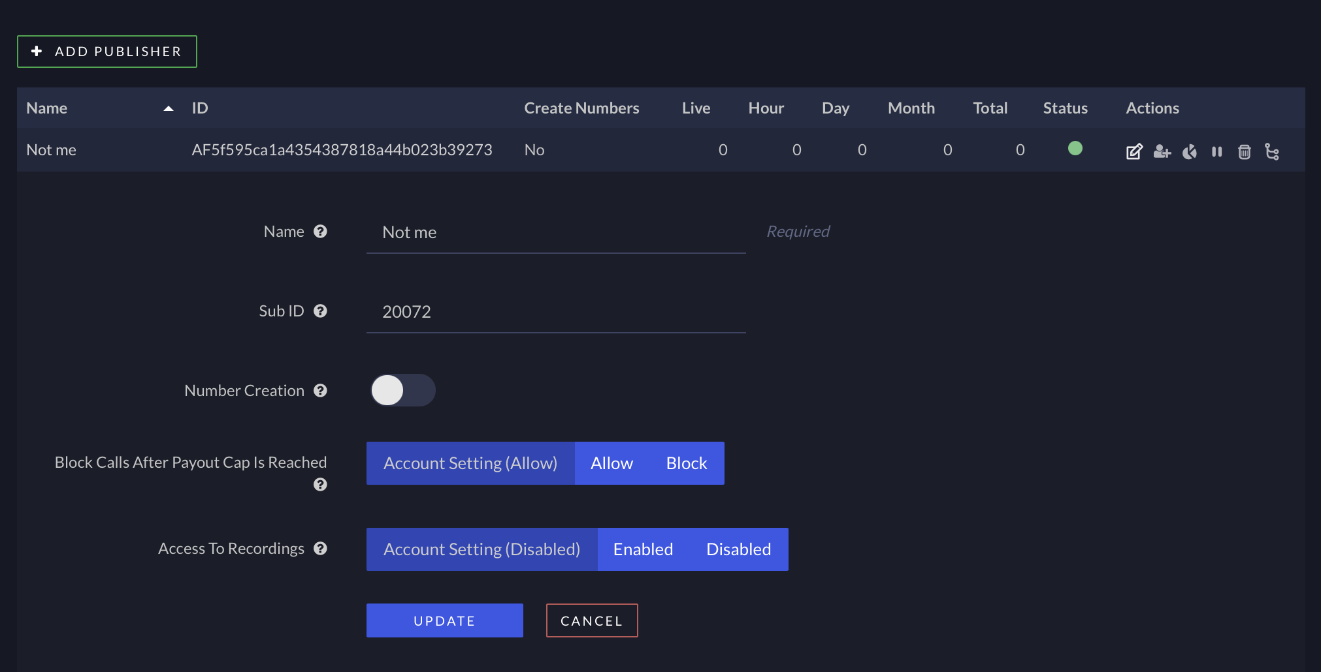Screen dimensions: 1321x672
Task: Click the Month count value 0
Action: click(x=948, y=150)
